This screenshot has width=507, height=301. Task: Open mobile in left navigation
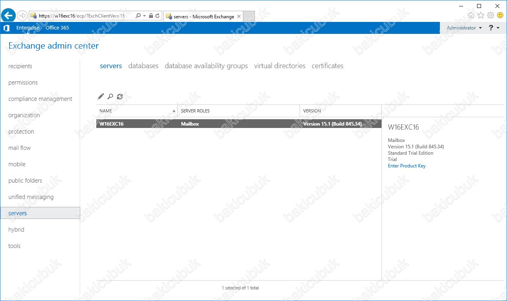[17, 164]
